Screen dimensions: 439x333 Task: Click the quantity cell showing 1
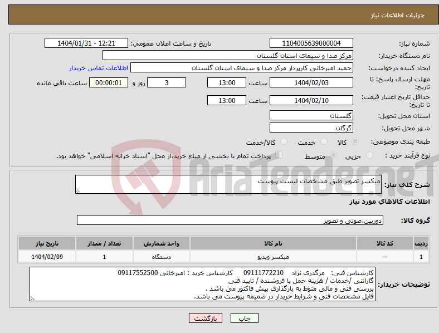coord(104,257)
